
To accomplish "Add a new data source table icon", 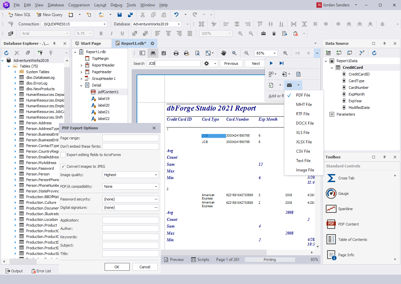I will click(x=328, y=52).
